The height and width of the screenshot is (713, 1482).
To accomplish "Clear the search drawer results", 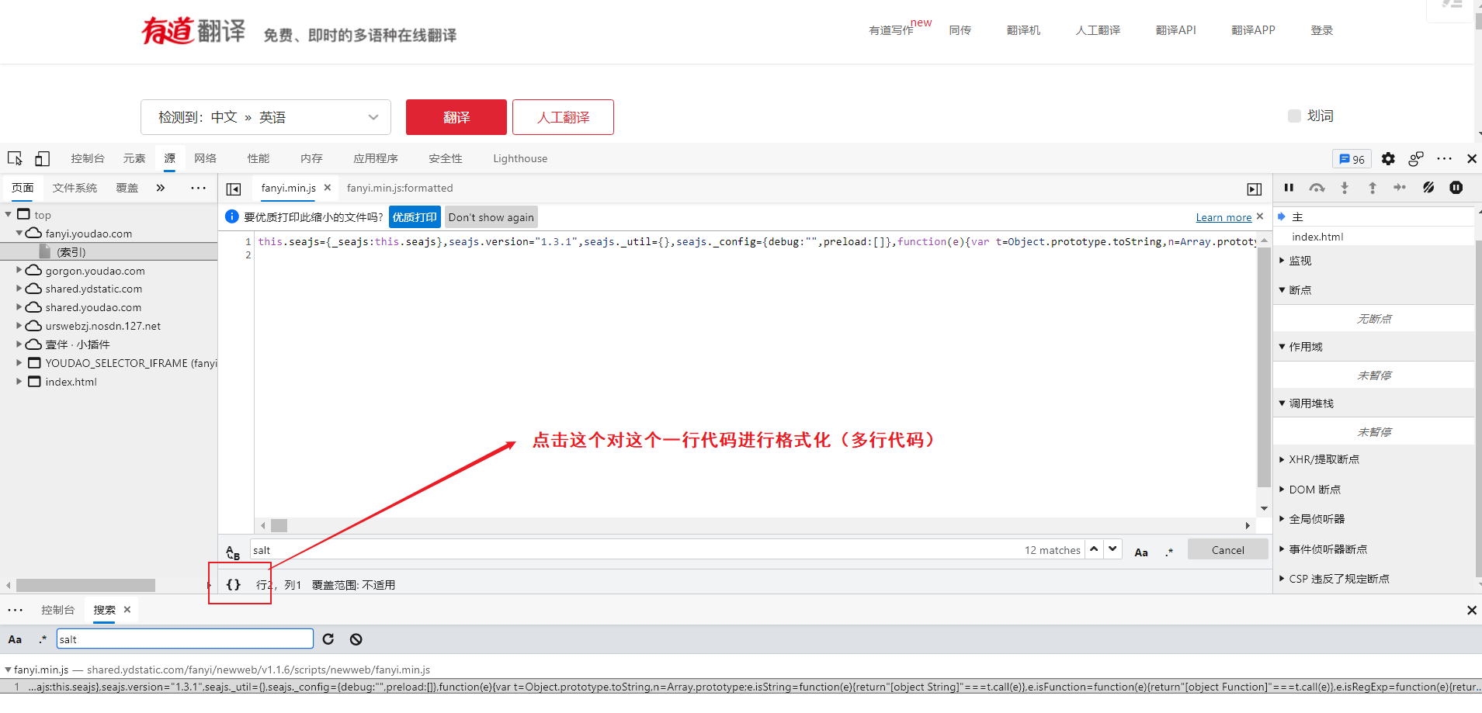I will (356, 639).
